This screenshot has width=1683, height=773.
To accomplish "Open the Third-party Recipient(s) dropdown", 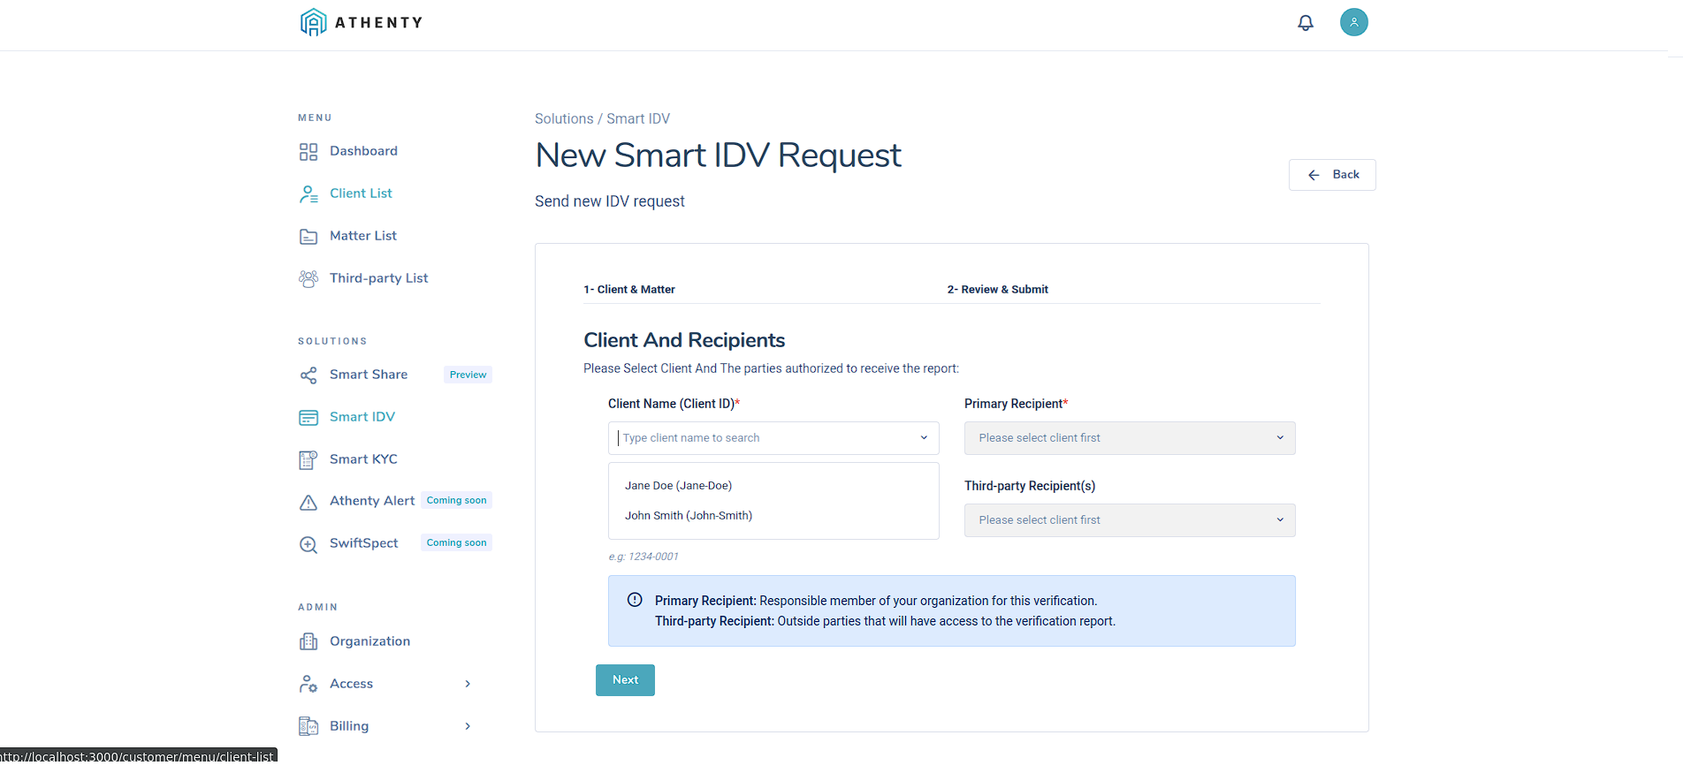I will (x=1129, y=520).
